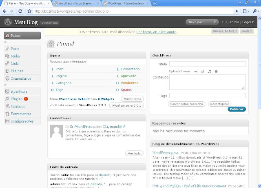Click Salvar como rascunho button
Screen dimensions: 261x188
(186, 104)
